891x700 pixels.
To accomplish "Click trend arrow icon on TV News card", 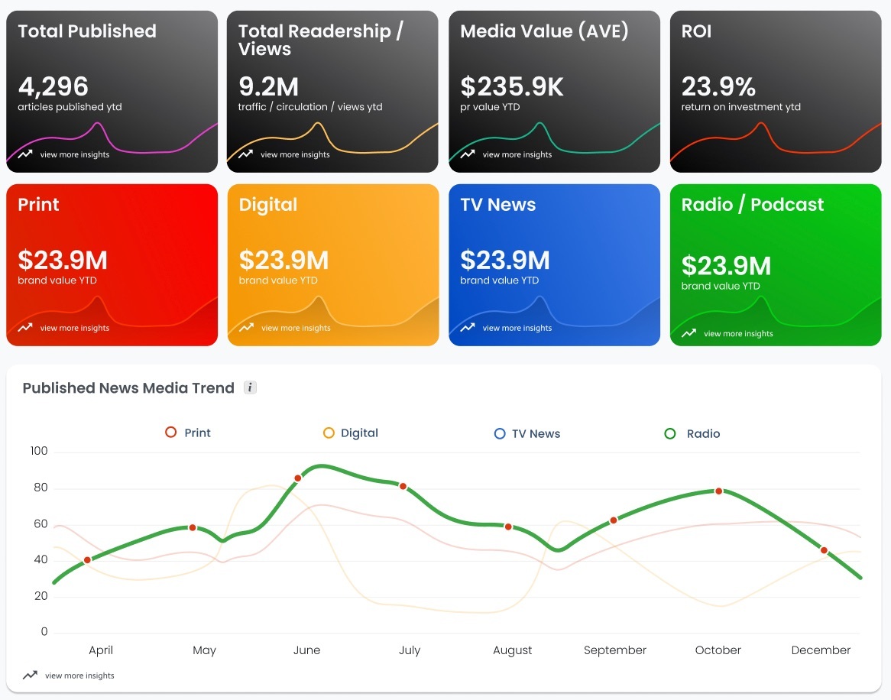I will 468,327.
